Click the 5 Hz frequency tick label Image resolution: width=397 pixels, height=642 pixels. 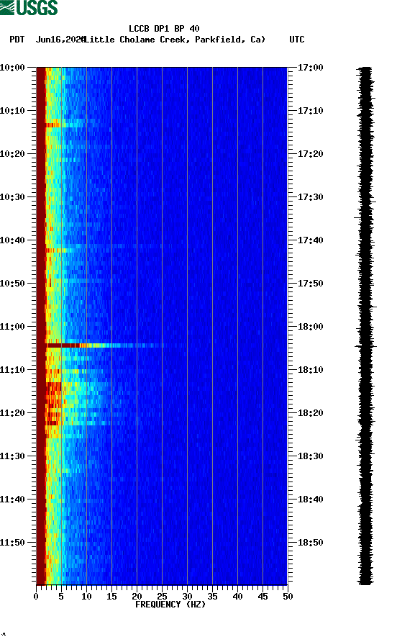pos(61,597)
